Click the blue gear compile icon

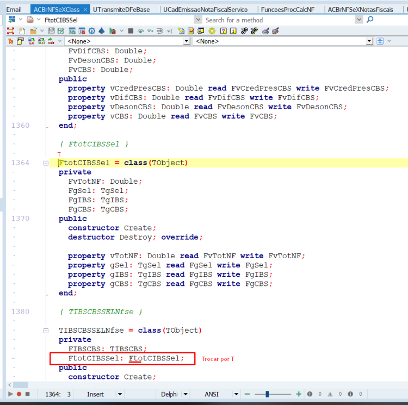coord(91,31)
